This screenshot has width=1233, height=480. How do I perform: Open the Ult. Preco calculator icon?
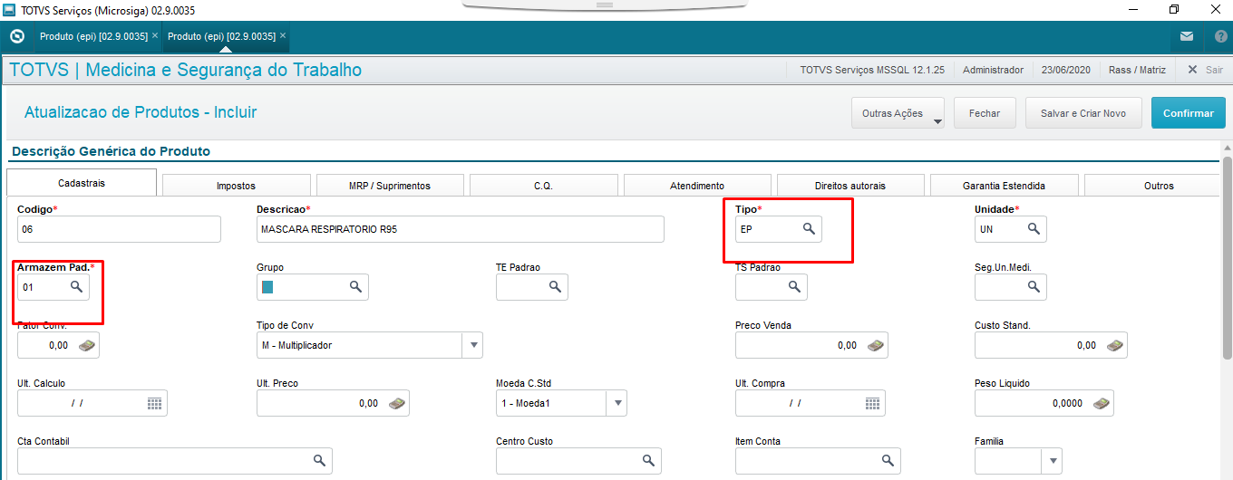[x=397, y=403]
